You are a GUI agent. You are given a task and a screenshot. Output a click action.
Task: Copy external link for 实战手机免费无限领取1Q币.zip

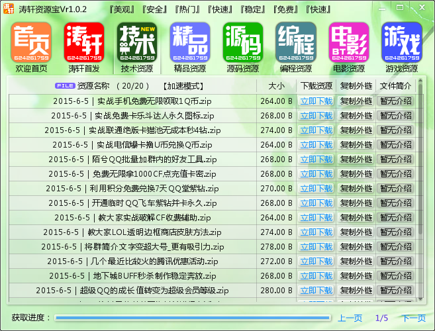356,101
